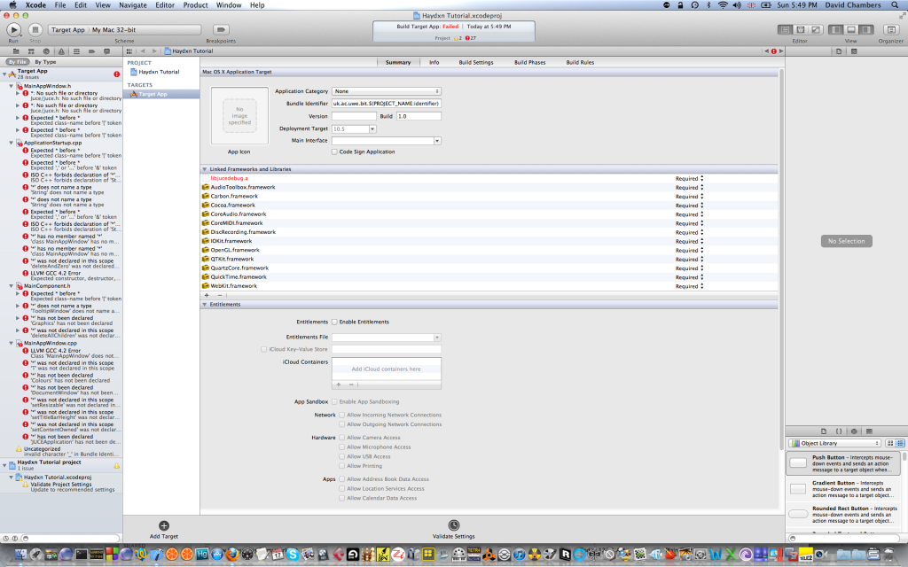Screen dimensions: 908x567
Task: Select the By File issue filter
Action: coord(18,62)
